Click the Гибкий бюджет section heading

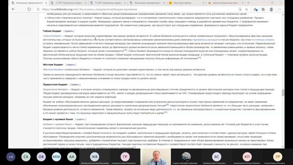tap(52, 31)
